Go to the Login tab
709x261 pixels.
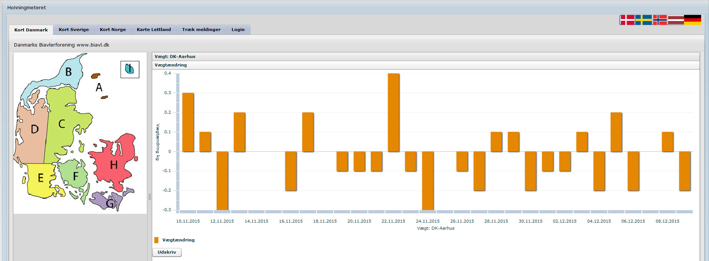(238, 30)
